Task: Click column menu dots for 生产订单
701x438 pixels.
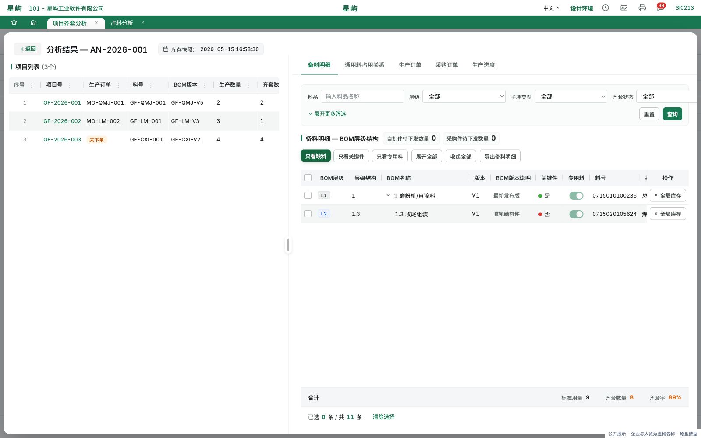Action: click(118, 85)
